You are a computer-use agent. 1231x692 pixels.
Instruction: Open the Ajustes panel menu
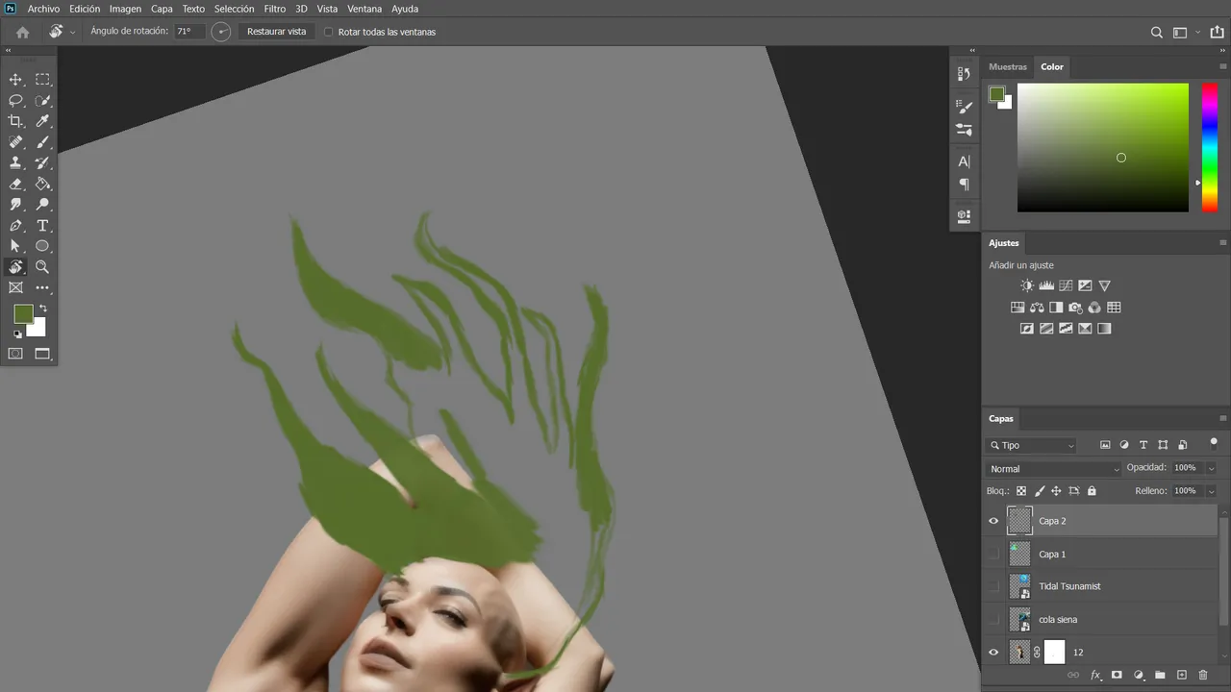point(1223,243)
